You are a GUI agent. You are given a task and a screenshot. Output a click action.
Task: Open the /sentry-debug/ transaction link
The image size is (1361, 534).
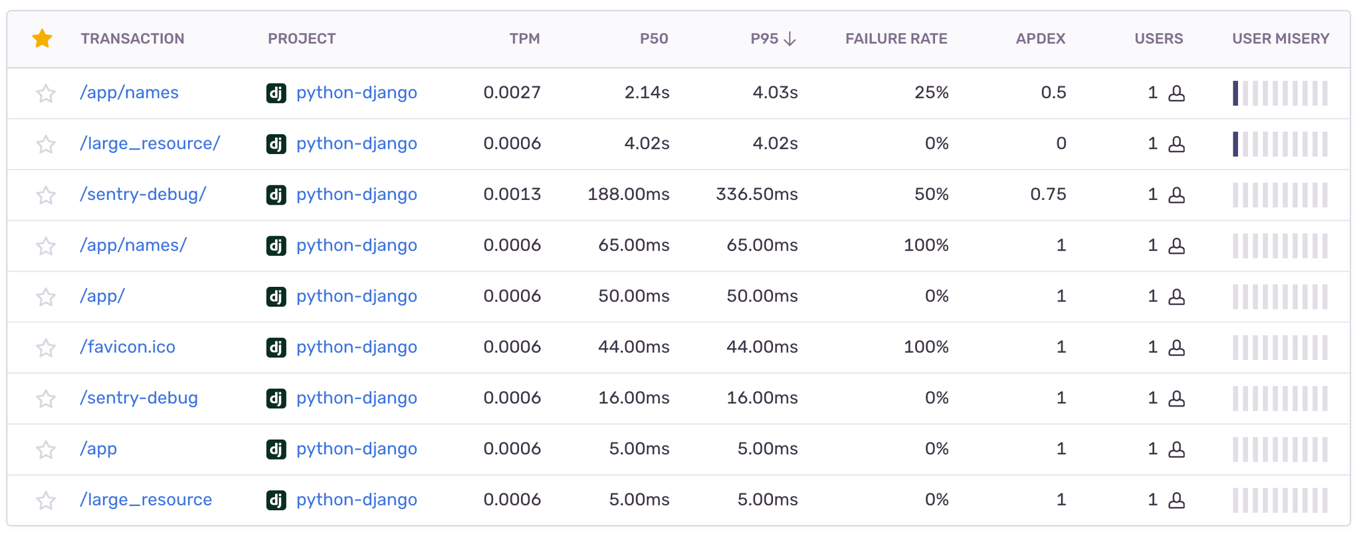[x=143, y=194]
